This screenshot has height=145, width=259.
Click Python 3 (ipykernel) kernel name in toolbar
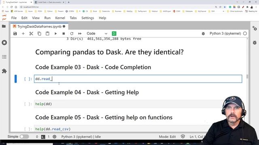(x=225, y=33)
